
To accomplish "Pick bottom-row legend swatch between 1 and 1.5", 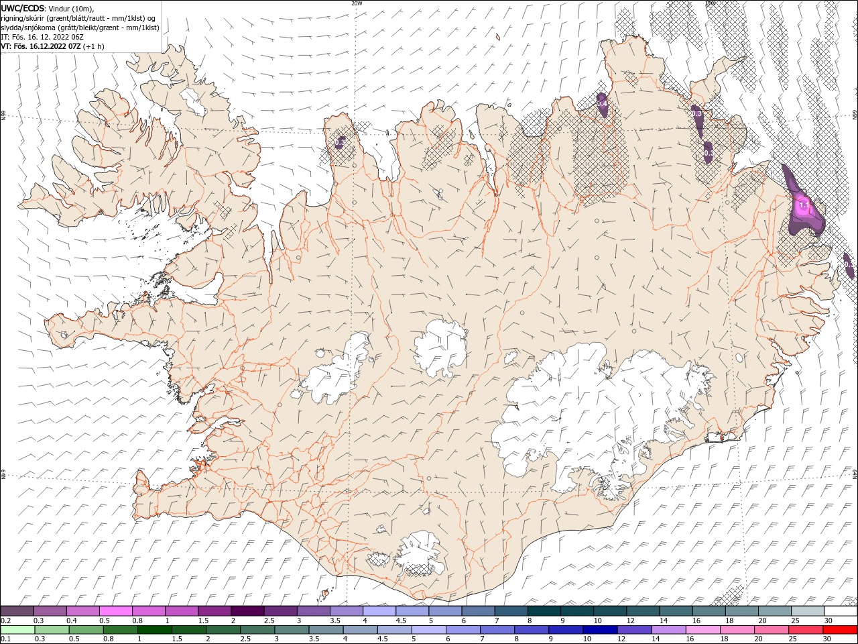I will [x=155, y=630].
